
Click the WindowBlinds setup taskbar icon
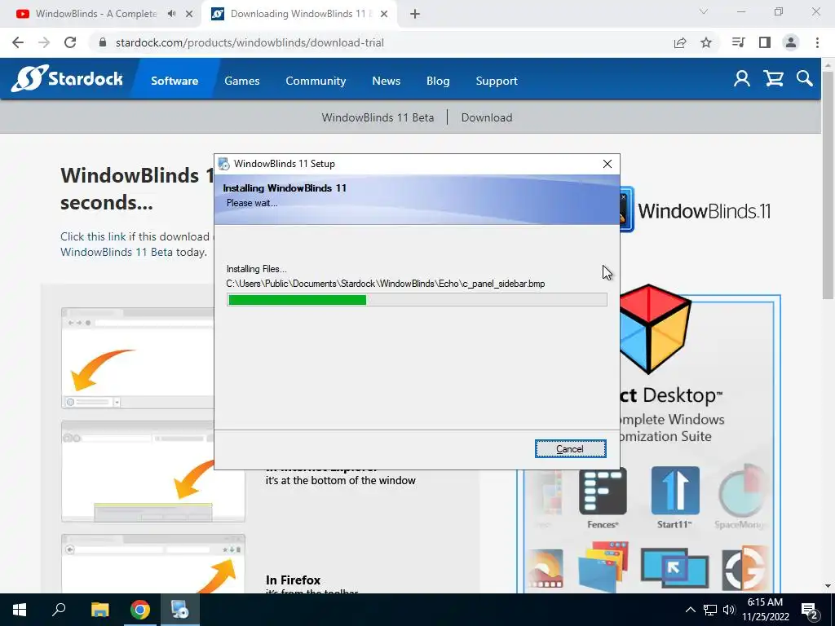(179, 610)
